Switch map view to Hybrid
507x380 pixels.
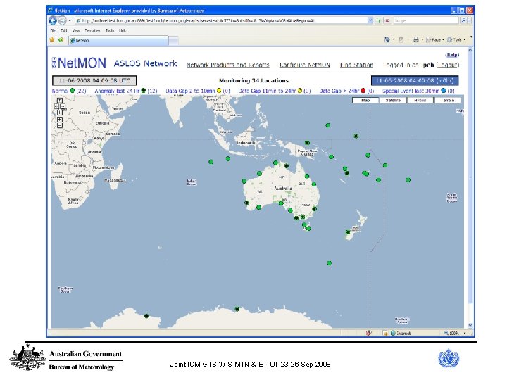click(x=420, y=100)
